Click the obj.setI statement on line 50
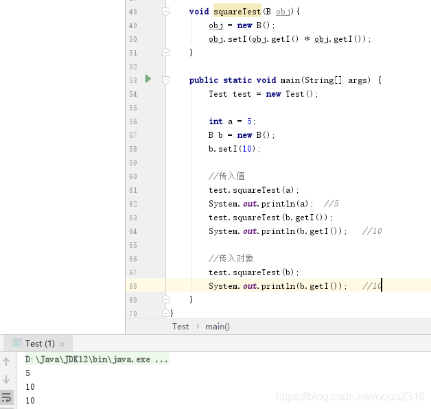Image resolution: width=431 pixels, height=409 pixels. pos(290,39)
